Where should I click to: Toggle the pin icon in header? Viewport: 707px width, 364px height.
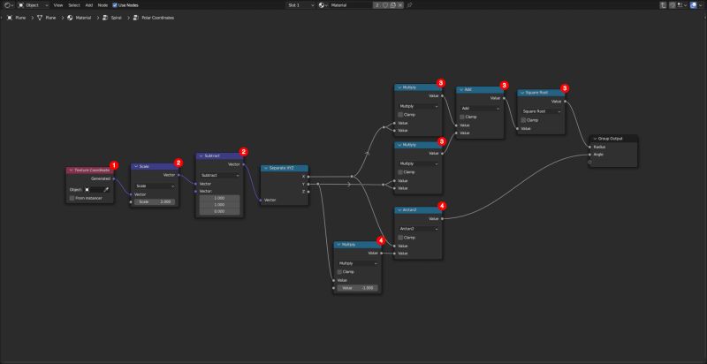tap(409, 5)
